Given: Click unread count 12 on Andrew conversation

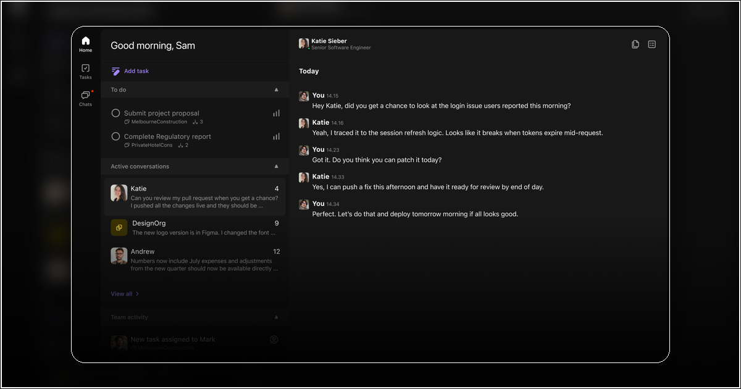Looking at the screenshot, I should click(276, 251).
